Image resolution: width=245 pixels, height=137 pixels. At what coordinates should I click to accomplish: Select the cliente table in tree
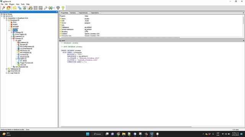coord(24,61)
